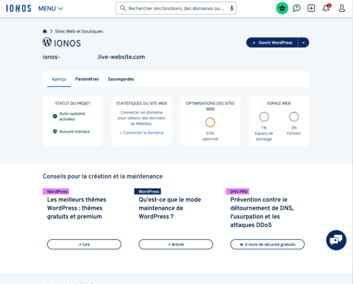
Task: Open the help question bubble icon
Action: 297,8
